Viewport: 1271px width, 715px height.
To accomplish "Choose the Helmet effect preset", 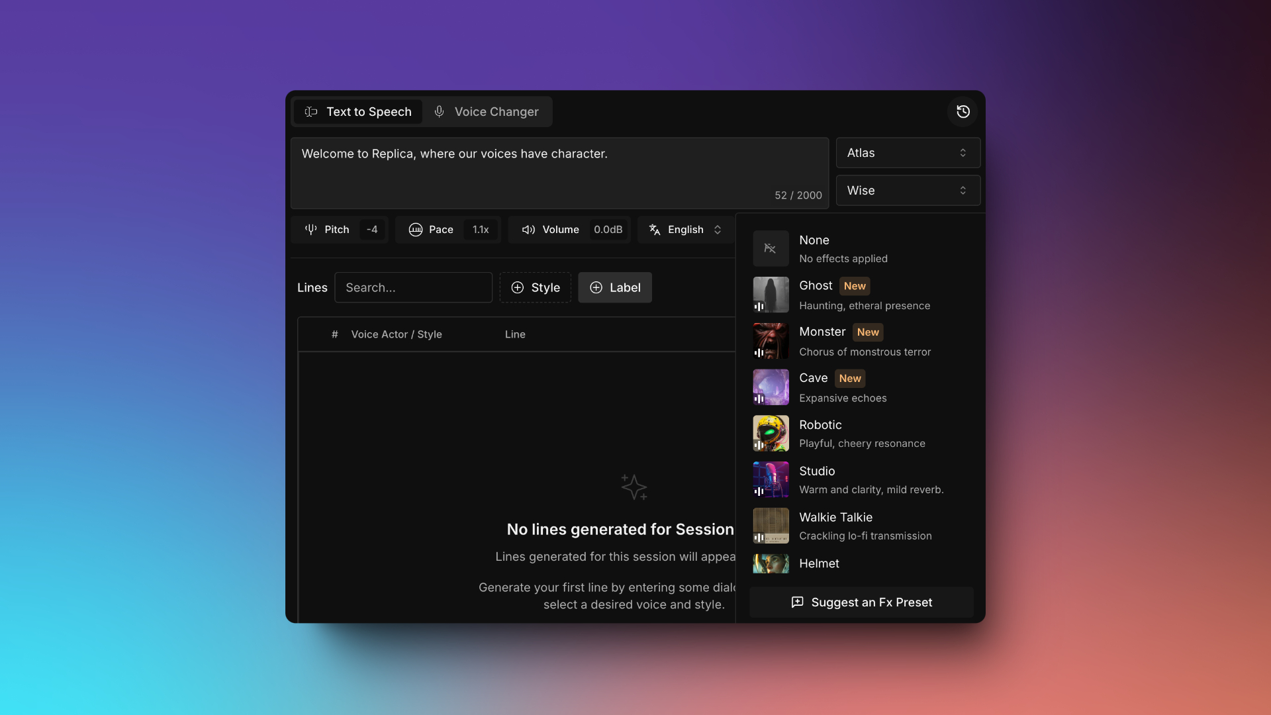I will pos(861,563).
